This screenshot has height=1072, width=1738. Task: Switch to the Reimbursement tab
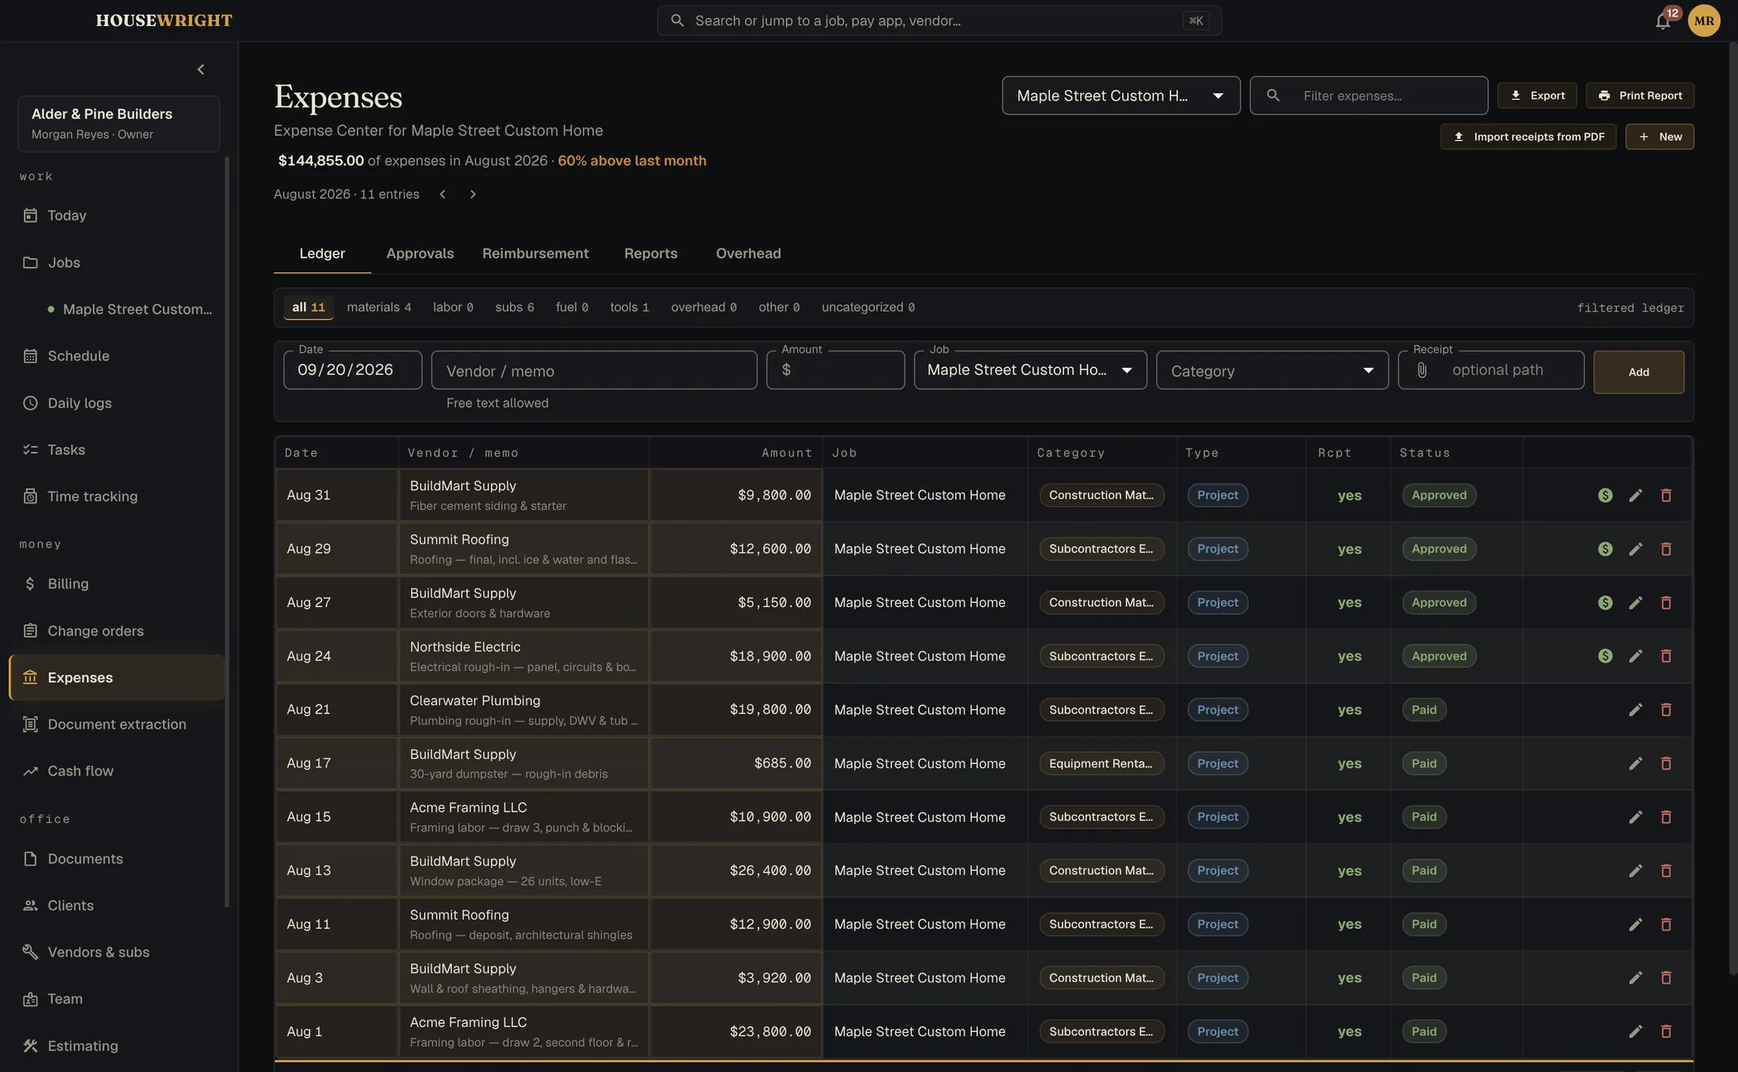point(536,253)
